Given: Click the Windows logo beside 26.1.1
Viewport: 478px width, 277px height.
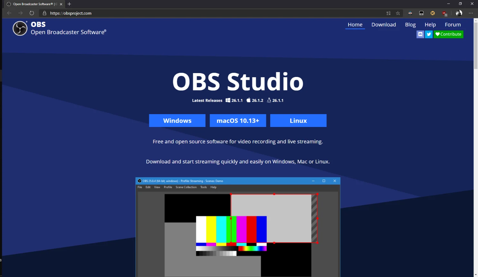Looking at the screenshot, I should coord(228,100).
